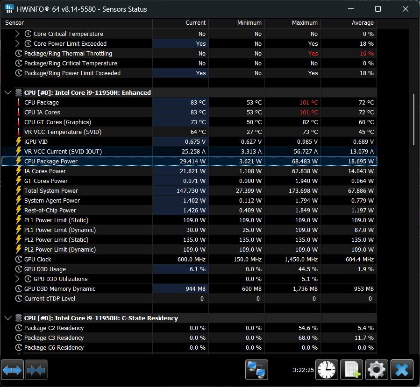This screenshot has width=420, height=387.
Task: Select the PL2 Power Limit (Dynamic) row label
Action: (60, 250)
